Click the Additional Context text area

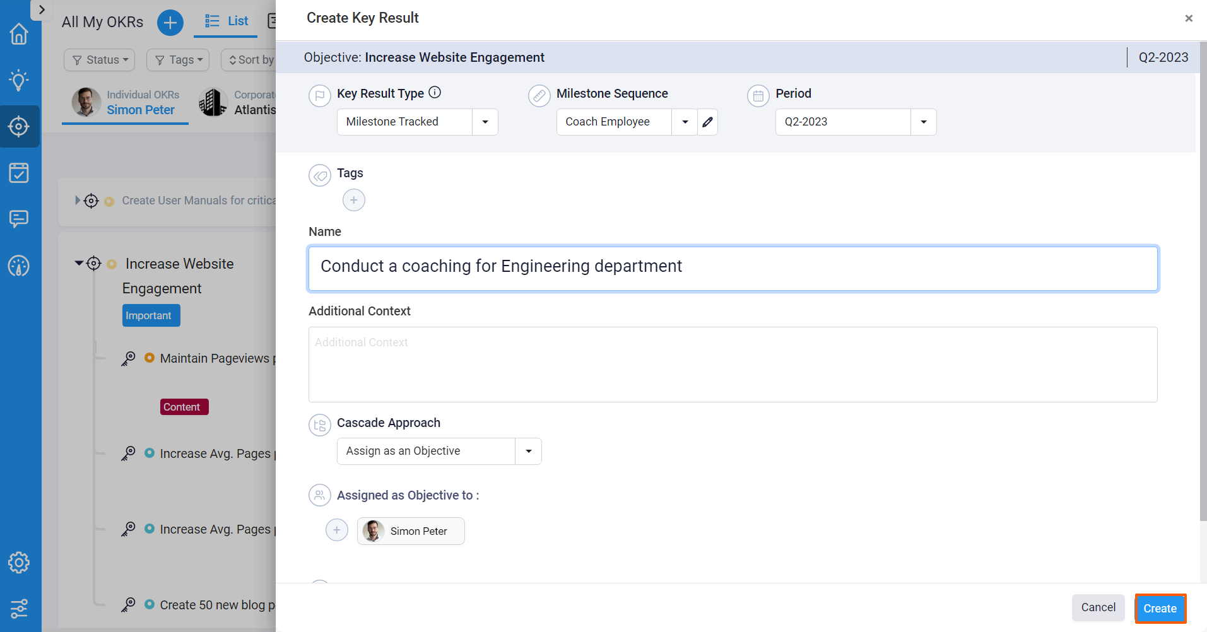[733, 365]
